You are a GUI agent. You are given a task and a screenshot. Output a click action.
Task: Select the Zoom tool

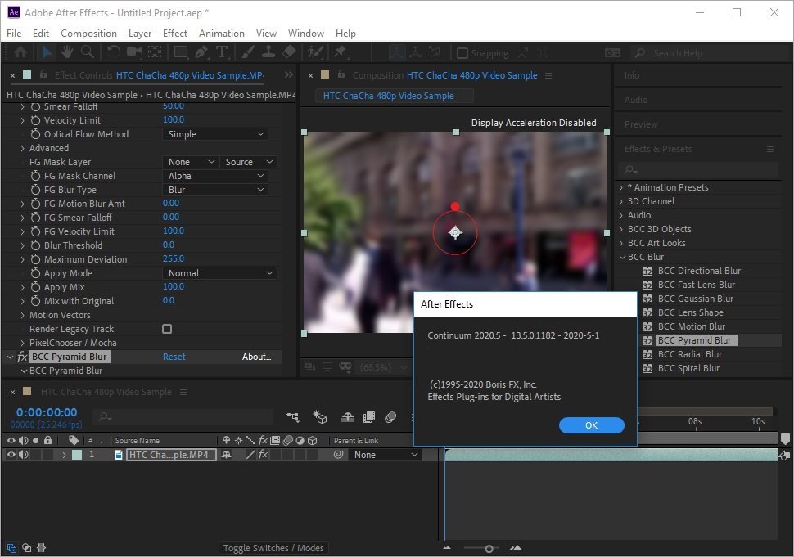88,52
